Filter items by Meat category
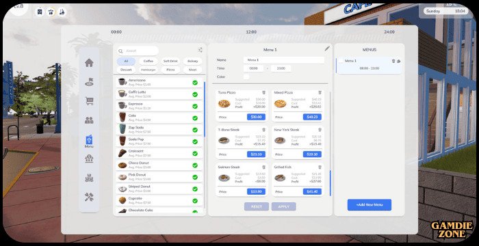 pos(193,70)
